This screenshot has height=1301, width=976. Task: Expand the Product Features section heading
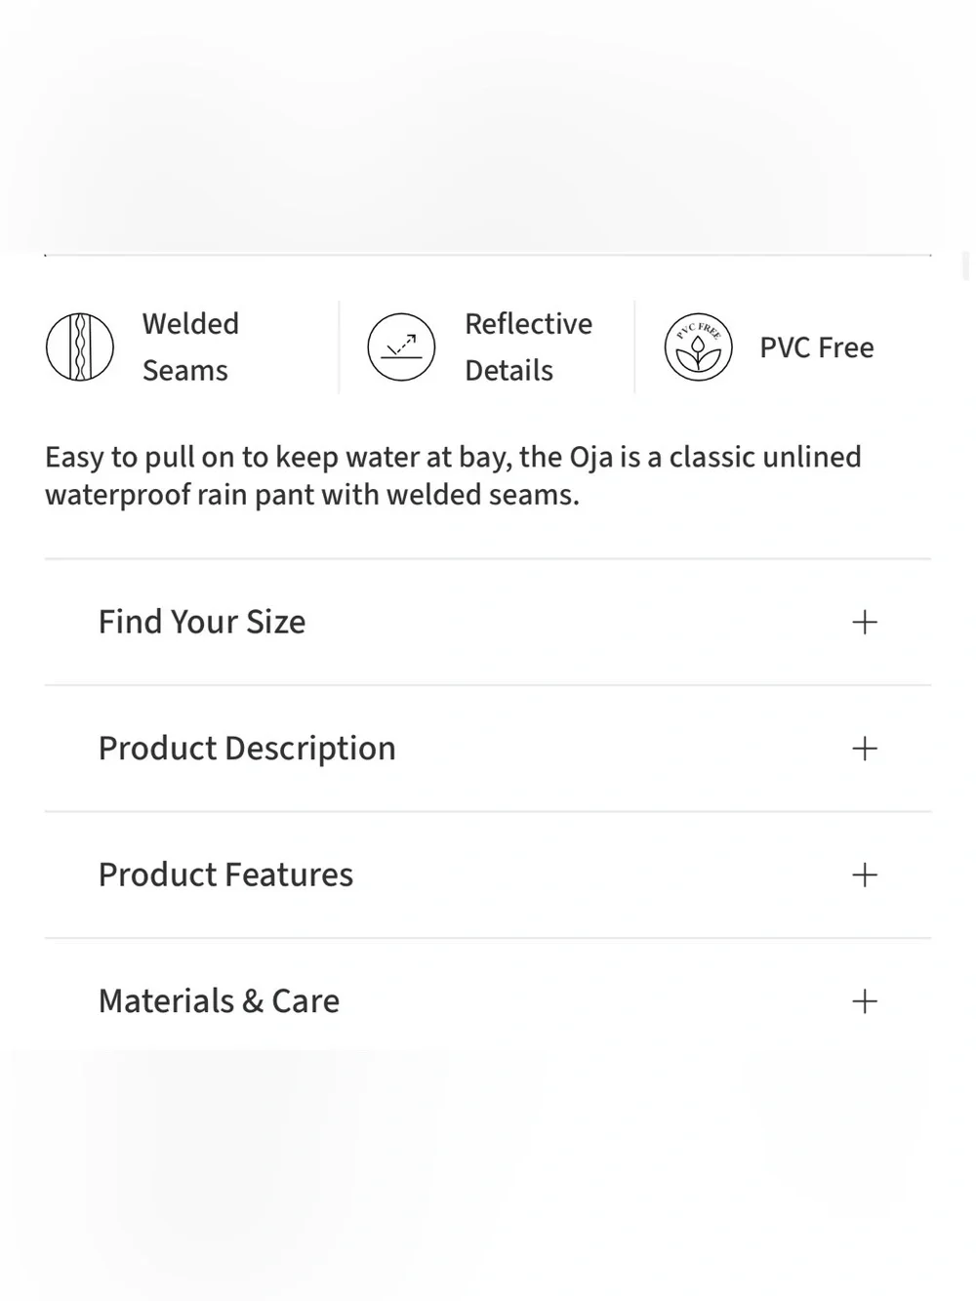click(x=225, y=874)
